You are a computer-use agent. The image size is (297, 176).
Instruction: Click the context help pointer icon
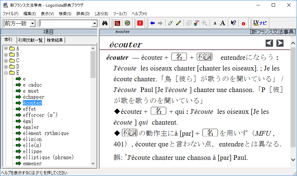point(233,23)
